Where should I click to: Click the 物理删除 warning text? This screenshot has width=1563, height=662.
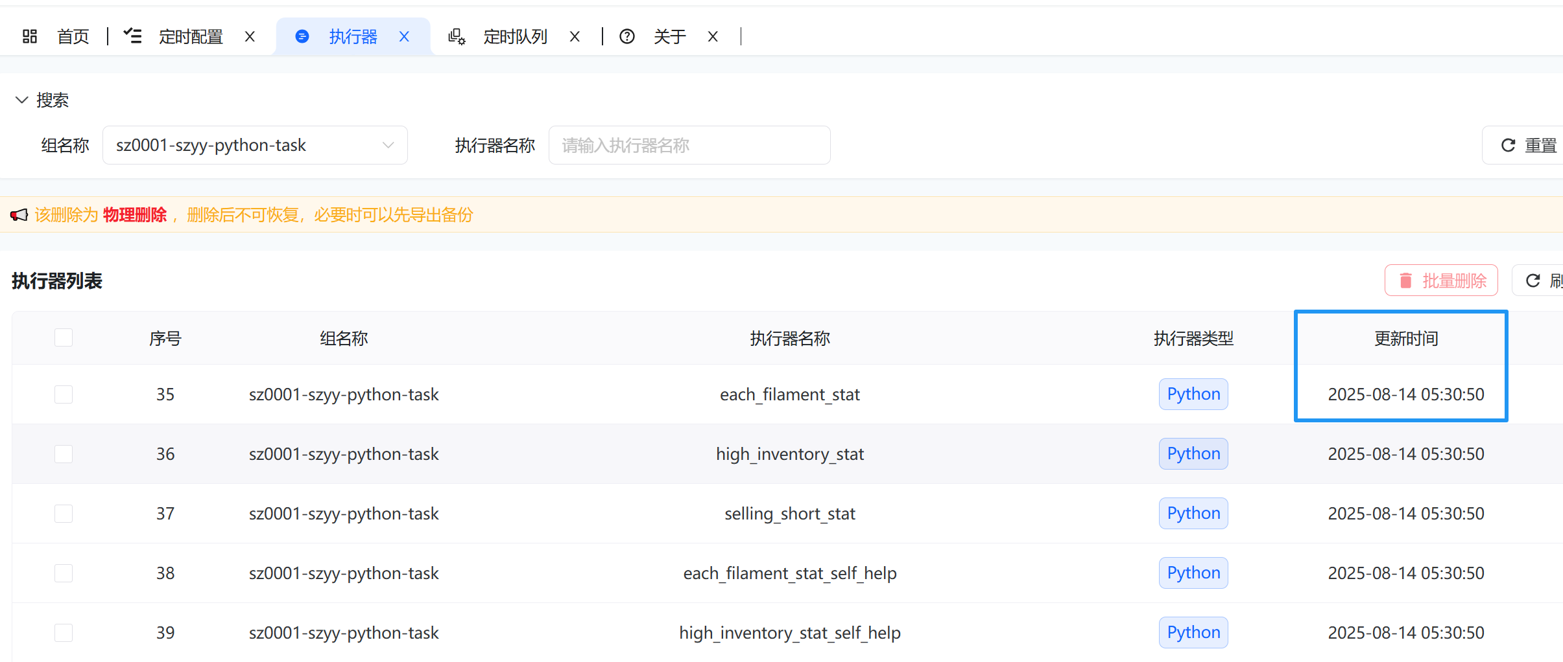pyautogui.click(x=135, y=215)
